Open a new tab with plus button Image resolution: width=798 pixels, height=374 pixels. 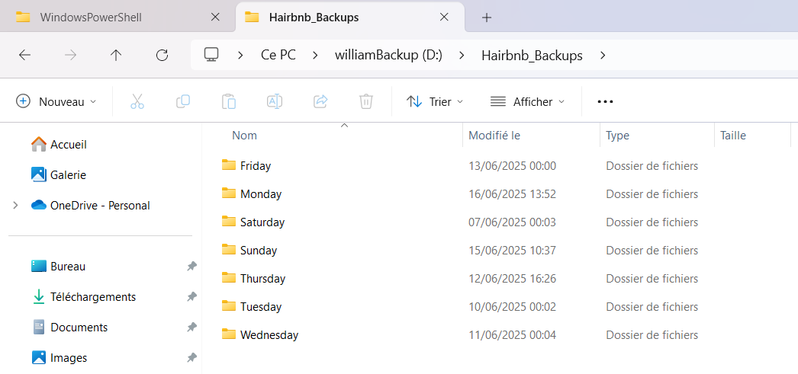click(487, 17)
